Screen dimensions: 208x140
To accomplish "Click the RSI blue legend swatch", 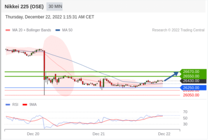I will click(x=8, y=105).
